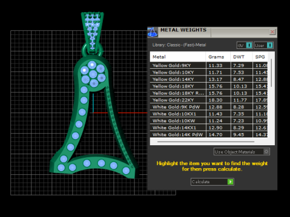Select the White Gold:14K PdW row
The image size is (290, 217).
click(x=209, y=134)
